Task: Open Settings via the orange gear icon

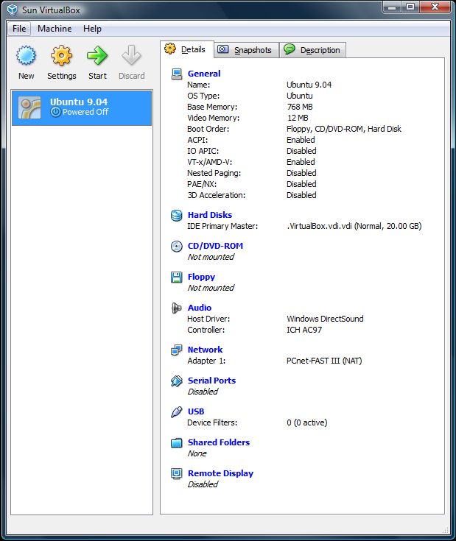Action: 61,55
